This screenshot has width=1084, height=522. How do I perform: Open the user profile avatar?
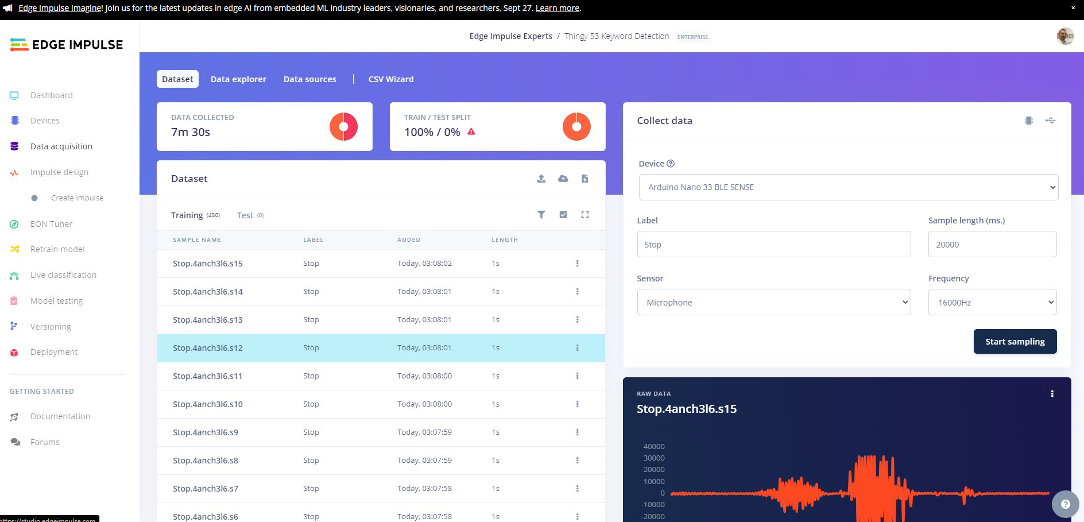point(1065,36)
